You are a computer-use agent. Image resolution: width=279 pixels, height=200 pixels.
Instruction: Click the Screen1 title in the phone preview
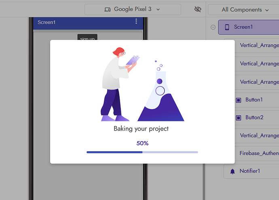[x=46, y=22]
